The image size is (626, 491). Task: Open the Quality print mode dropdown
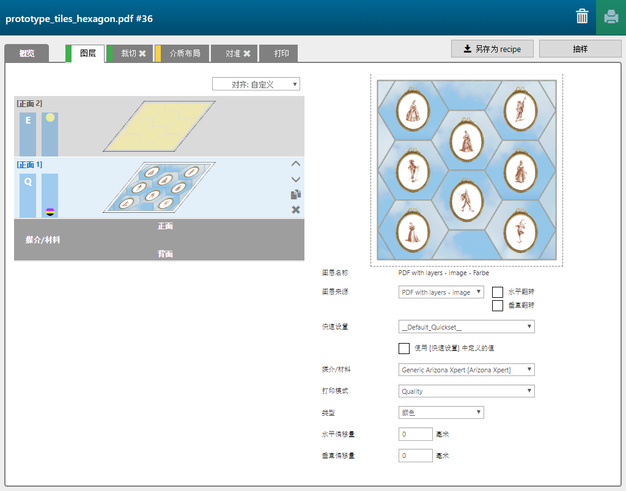[466, 391]
